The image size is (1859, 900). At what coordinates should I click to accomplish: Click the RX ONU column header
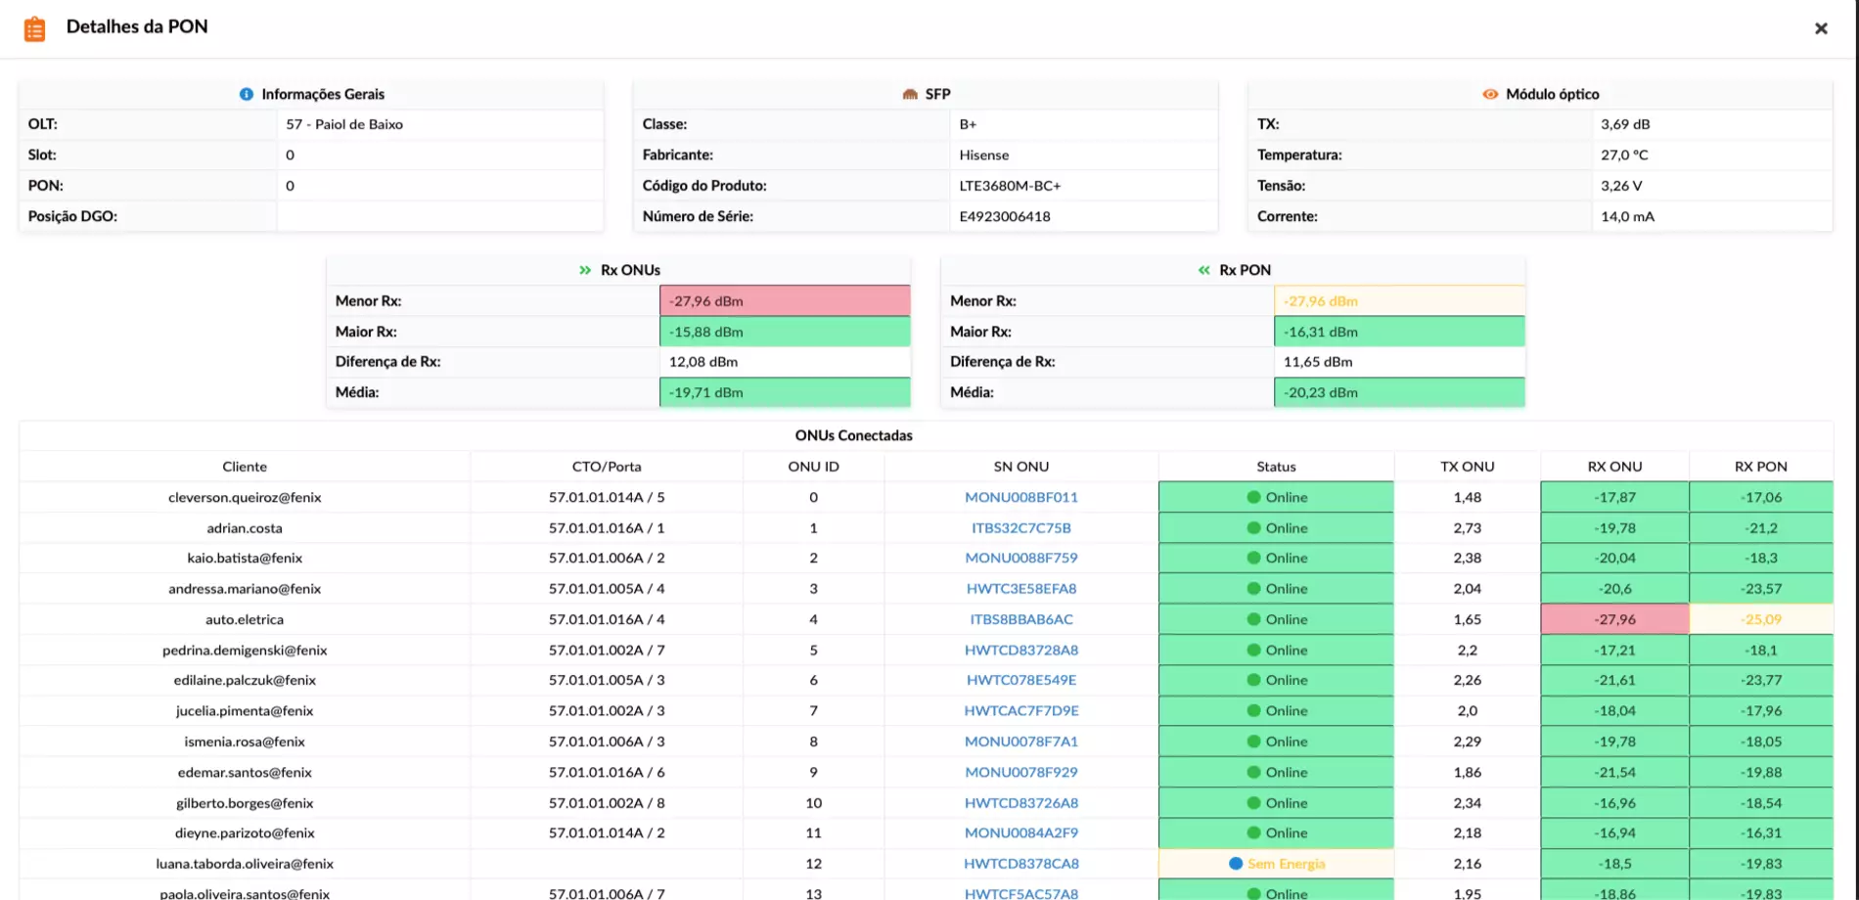1615,467
